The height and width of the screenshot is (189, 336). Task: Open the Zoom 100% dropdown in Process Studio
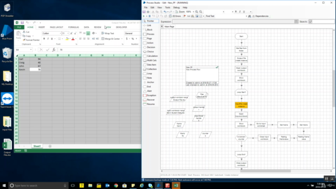point(193,12)
